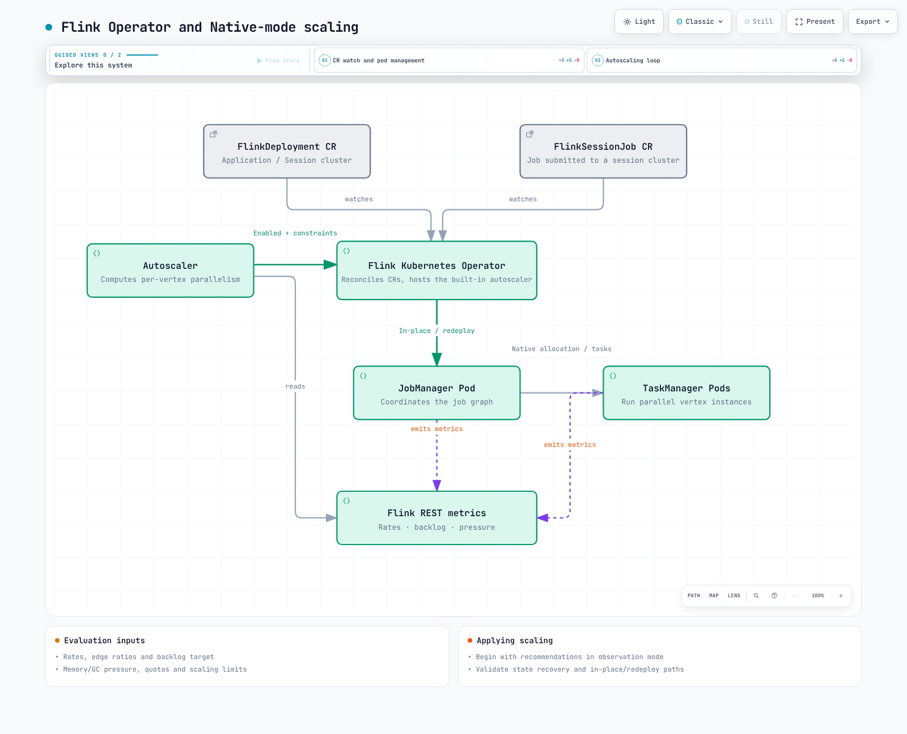
Task: Click the code icon on Autoscaler node
Action: click(x=97, y=254)
